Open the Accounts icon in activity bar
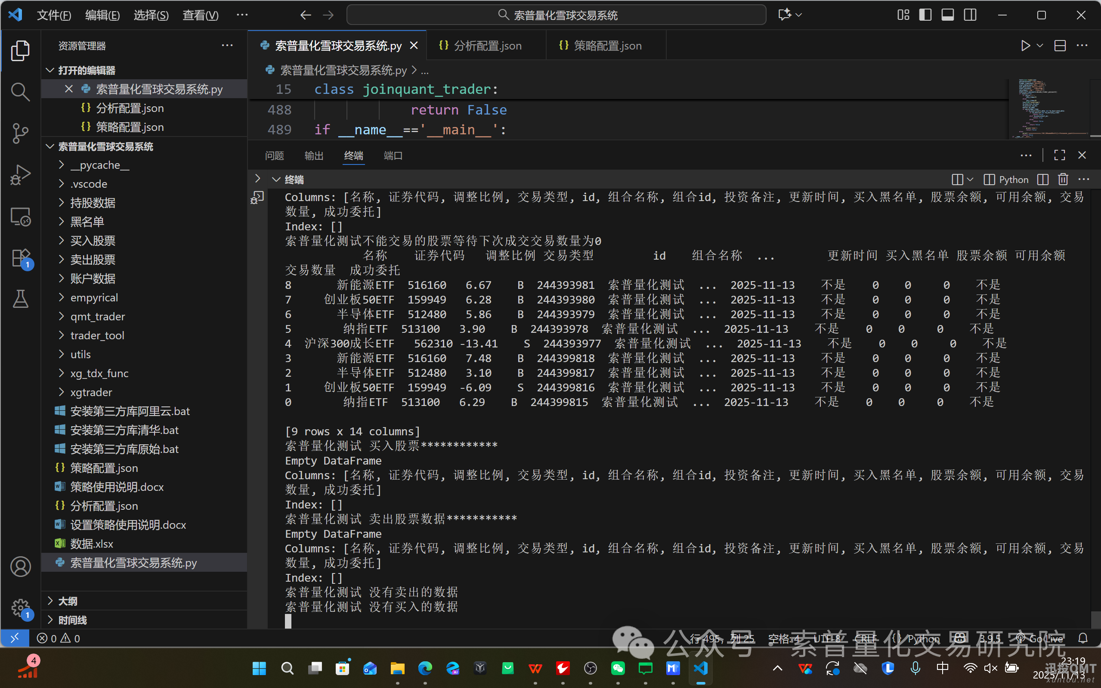Screen dimensions: 1101x688 pos(21,567)
